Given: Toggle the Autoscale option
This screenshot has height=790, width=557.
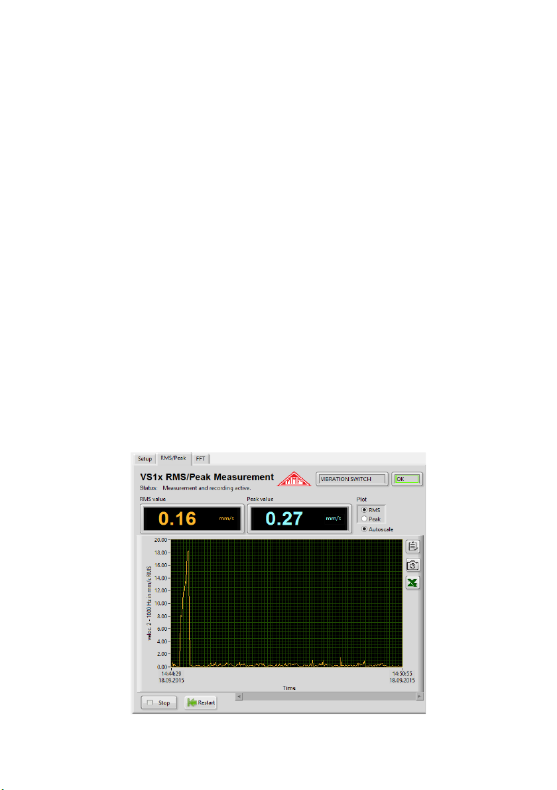Looking at the screenshot, I should click(364, 529).
